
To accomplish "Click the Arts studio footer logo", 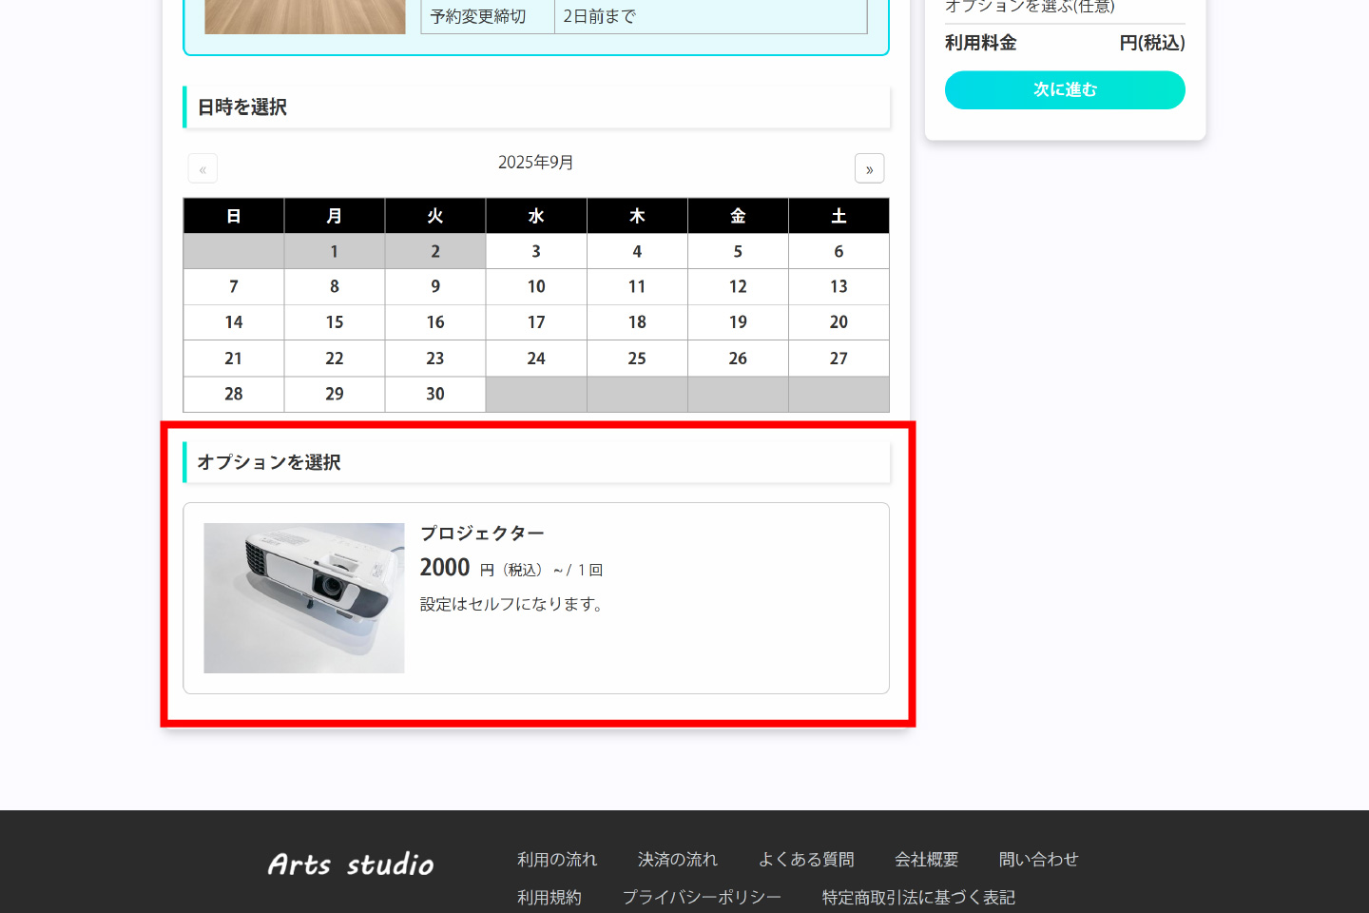I will (351, 864).
